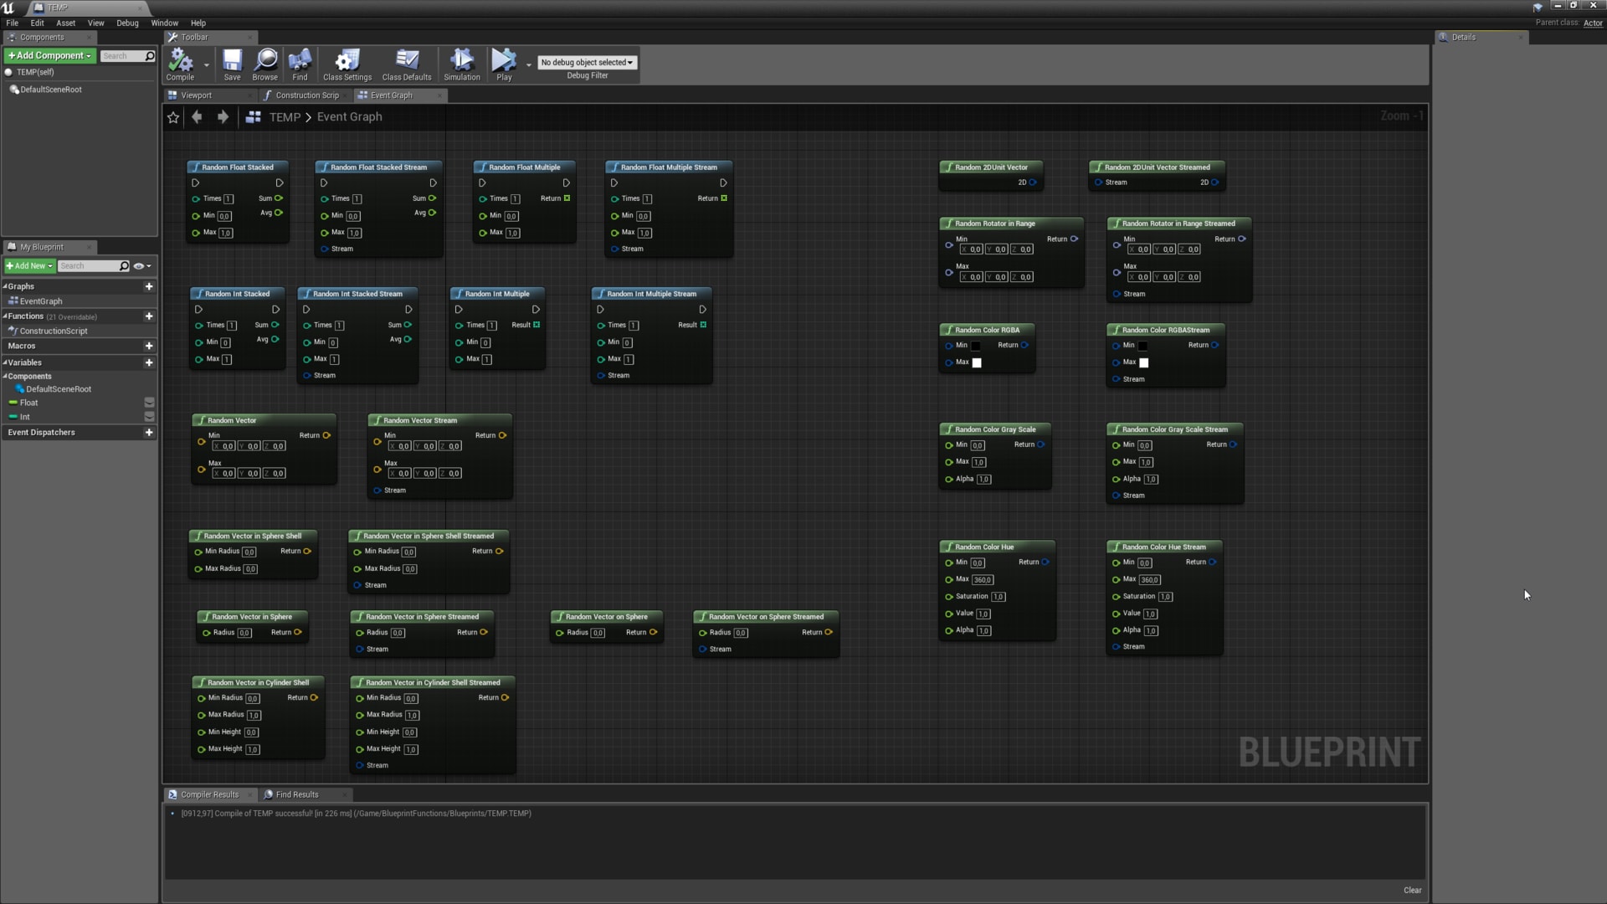Open Class Settings
The height and width of the screenshot is (904, 1607).
pos(347,63)
